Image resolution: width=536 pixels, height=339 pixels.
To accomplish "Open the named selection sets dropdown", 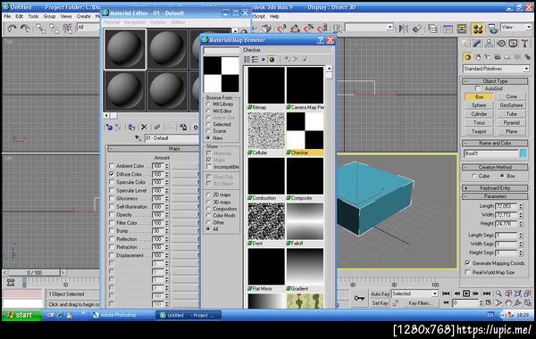I will [369, 27].
